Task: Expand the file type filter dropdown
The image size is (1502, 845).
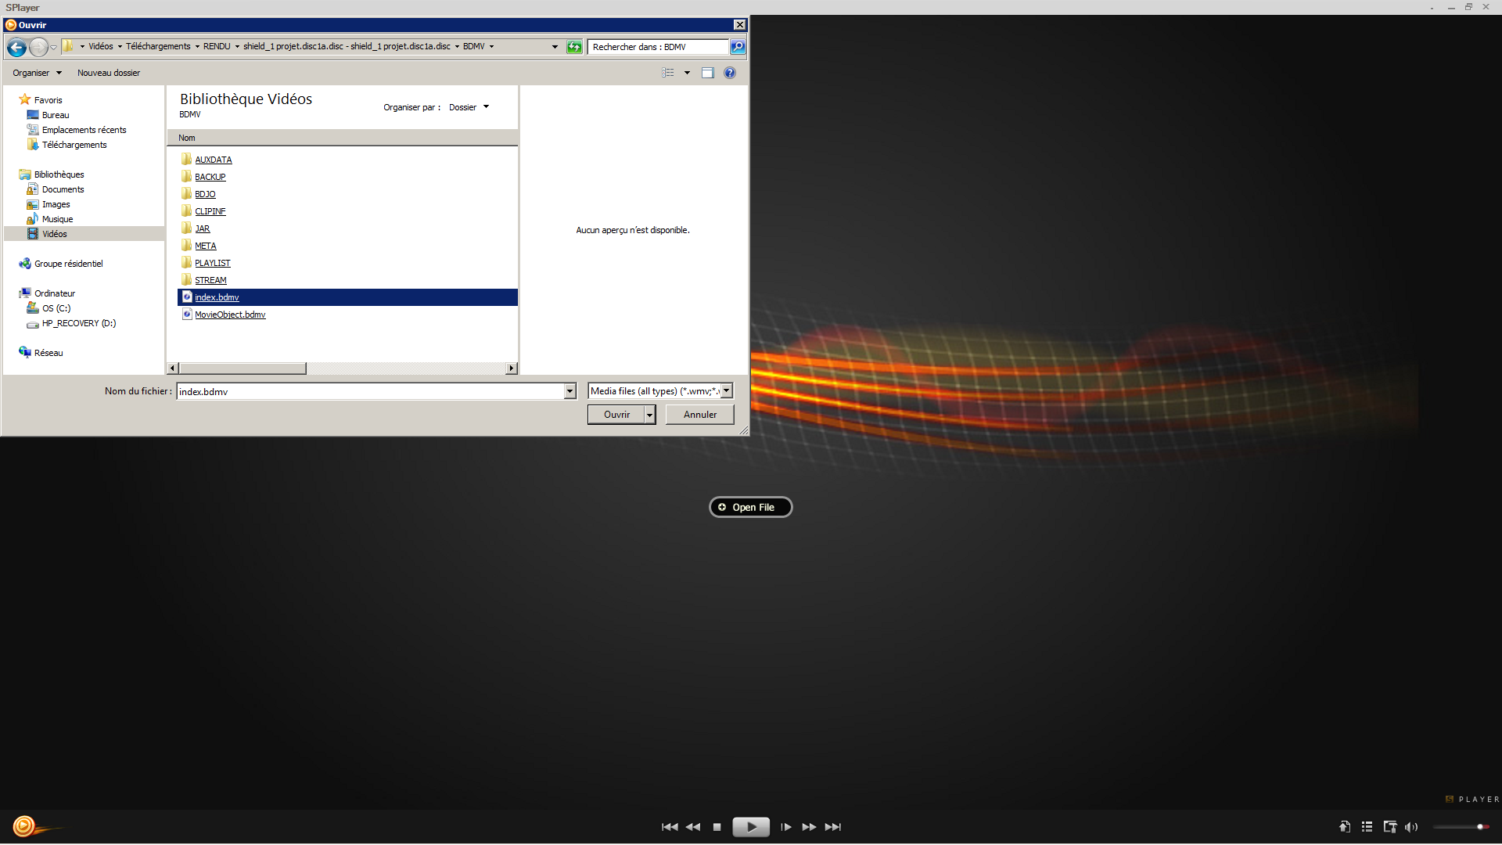Action: pos(727,390)
